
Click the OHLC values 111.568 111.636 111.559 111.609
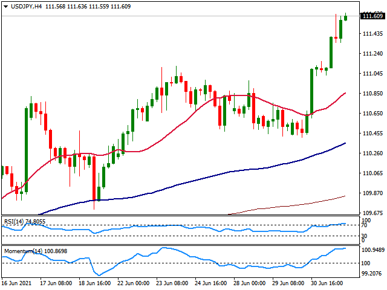[x=88, y=7]
